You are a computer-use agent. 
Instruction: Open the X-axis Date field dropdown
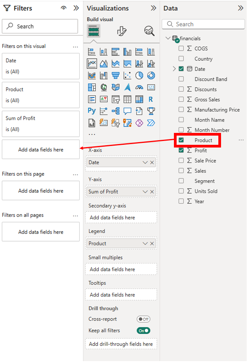[x=145, y=162]
